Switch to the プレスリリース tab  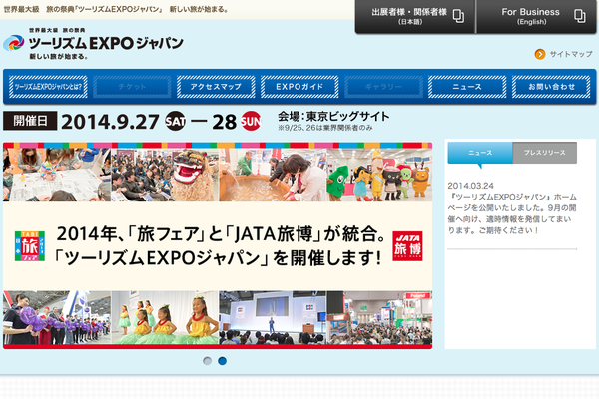pos(545,153)
